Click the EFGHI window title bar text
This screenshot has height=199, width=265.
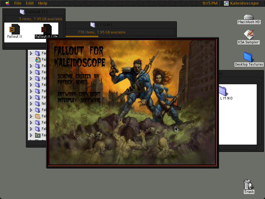pyautogui.click(x=104, y=25)
